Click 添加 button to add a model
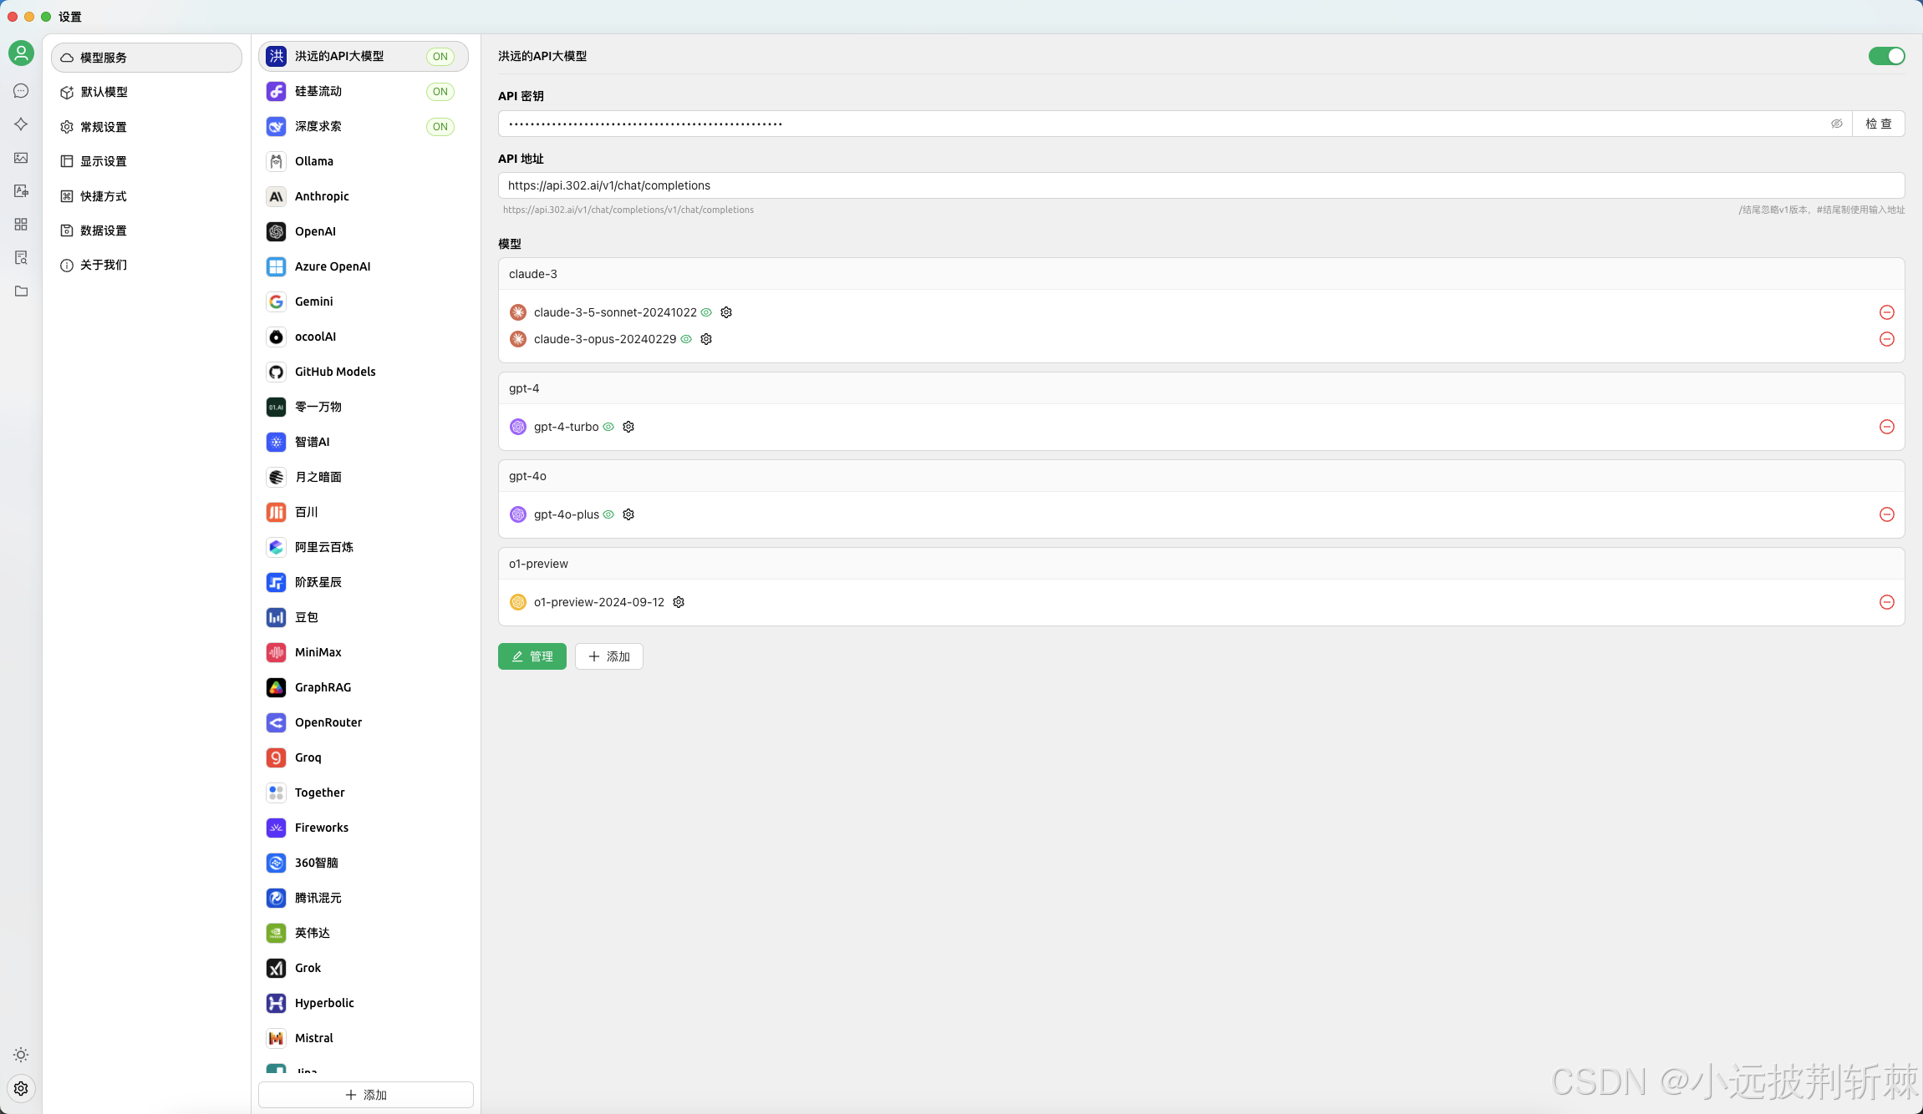 point(609,656)
